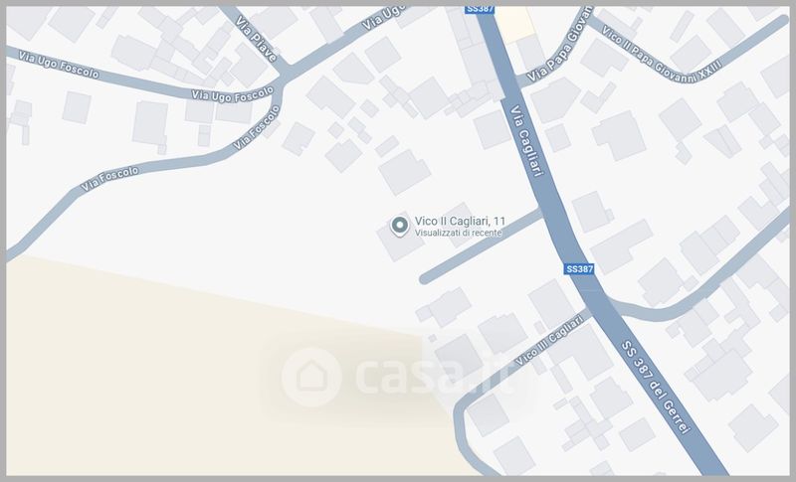Click the location pin marker icon
This screenshot has height=482, width=796.
(400, 226)
